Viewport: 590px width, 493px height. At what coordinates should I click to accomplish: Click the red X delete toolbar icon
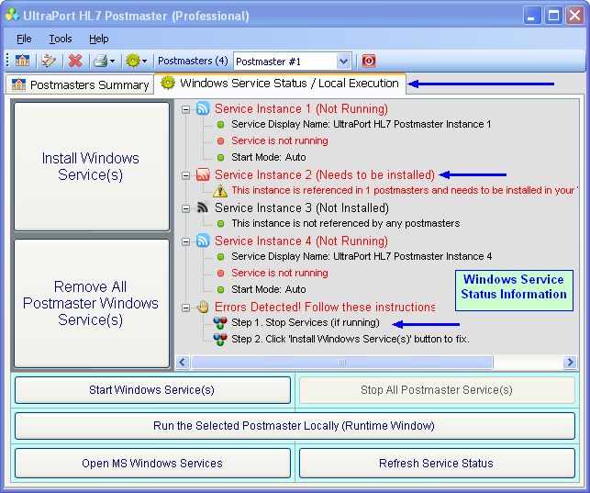75,61
